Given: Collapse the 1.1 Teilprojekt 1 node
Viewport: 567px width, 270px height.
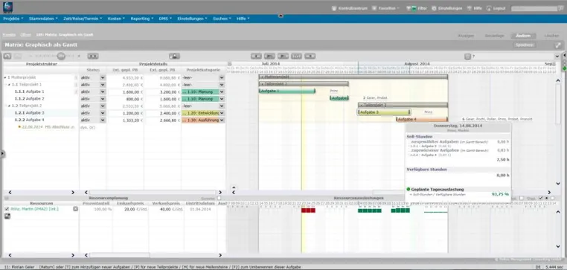Looking at the screenshot, I should [x=9, y=85].
